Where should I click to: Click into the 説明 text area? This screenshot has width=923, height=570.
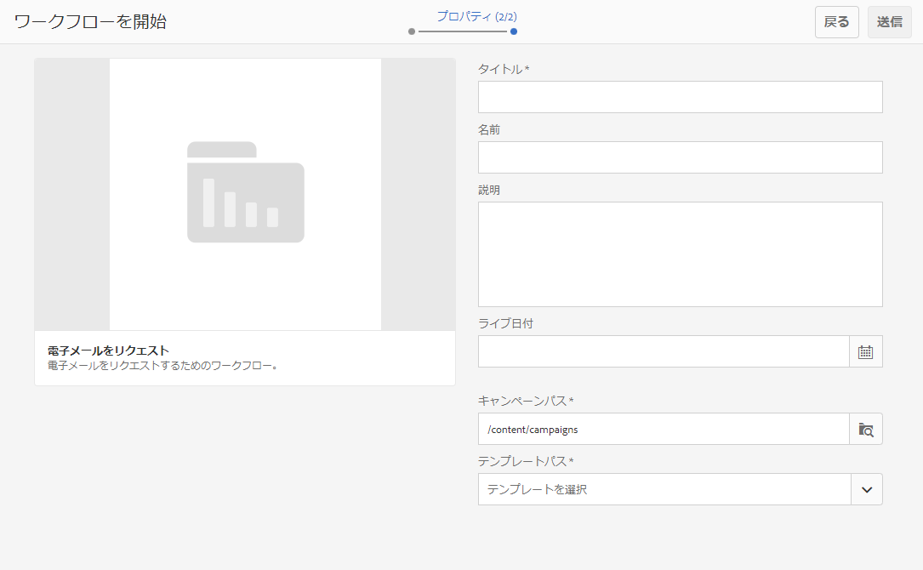pyautogui.click(x=680, y=254)
